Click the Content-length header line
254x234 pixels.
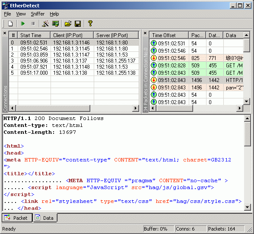[40, 132]
